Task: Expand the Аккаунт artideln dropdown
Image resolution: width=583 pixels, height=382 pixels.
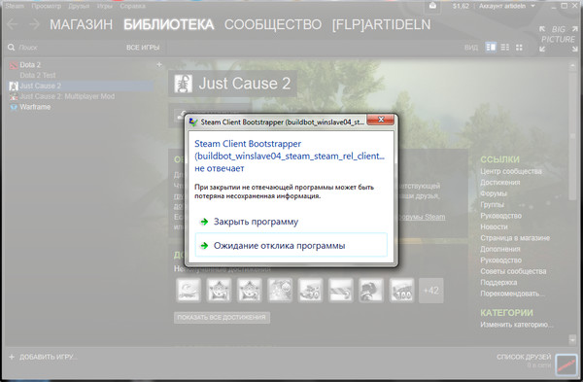Action: click(x=507, y=6)
